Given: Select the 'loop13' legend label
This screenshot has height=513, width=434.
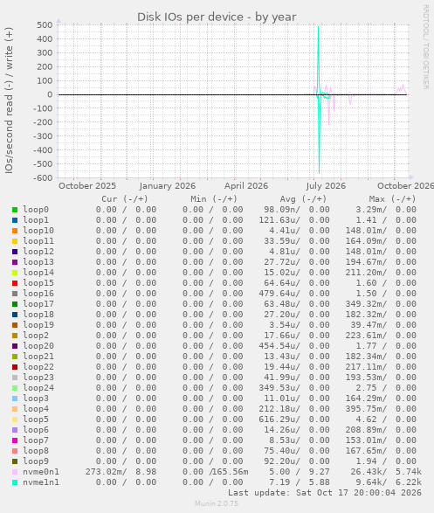Looking at the screenshot, I should [x=38, y=262].
